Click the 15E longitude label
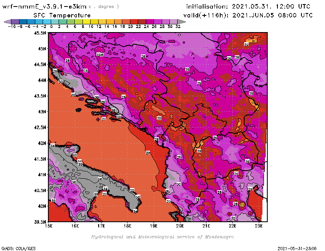Screen dimensions: 325x251 (x=49, y=226)
